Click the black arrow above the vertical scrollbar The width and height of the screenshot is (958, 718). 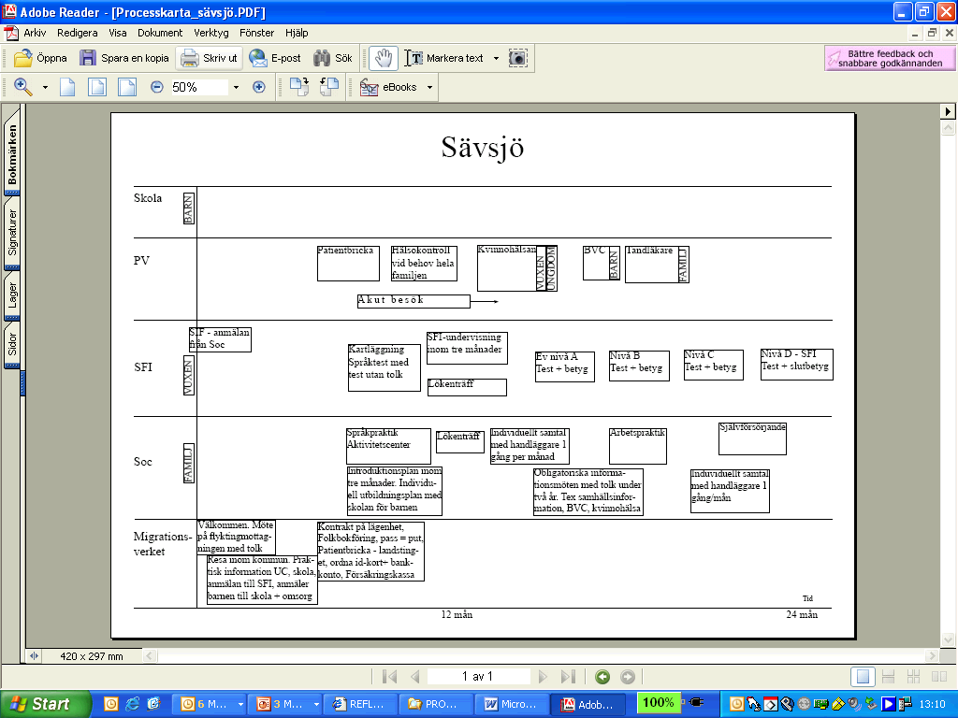(948, 112)
